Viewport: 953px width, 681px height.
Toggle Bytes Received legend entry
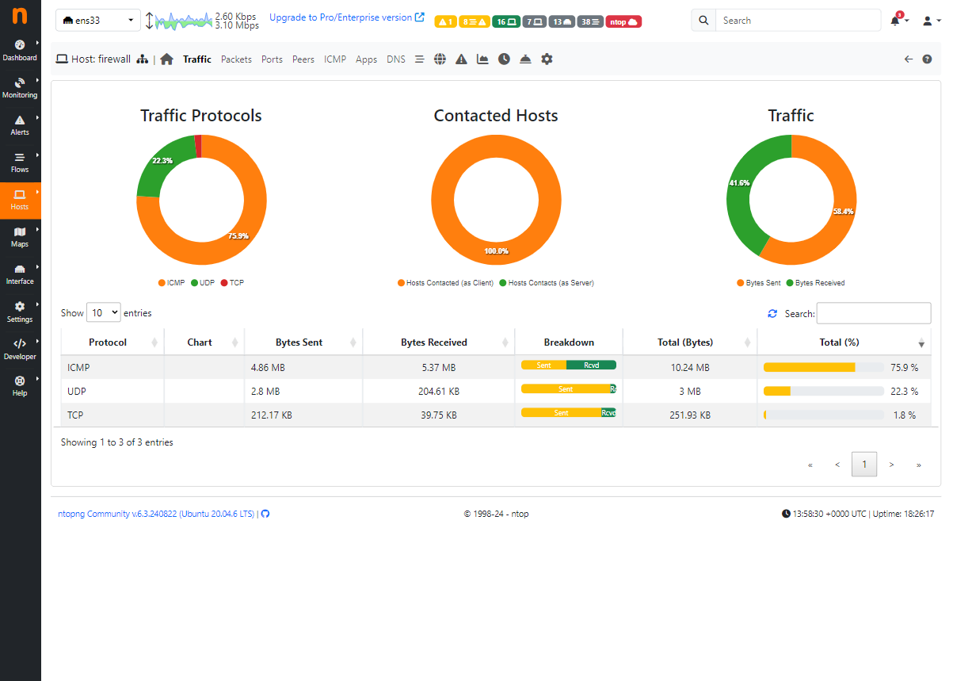(x=815, y=283)
